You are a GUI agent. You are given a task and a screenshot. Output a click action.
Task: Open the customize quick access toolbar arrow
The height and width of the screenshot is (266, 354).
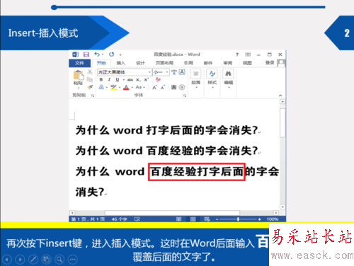120,54
